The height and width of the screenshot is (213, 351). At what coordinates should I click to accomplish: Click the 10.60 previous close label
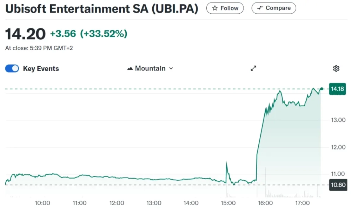click(338, 185)
